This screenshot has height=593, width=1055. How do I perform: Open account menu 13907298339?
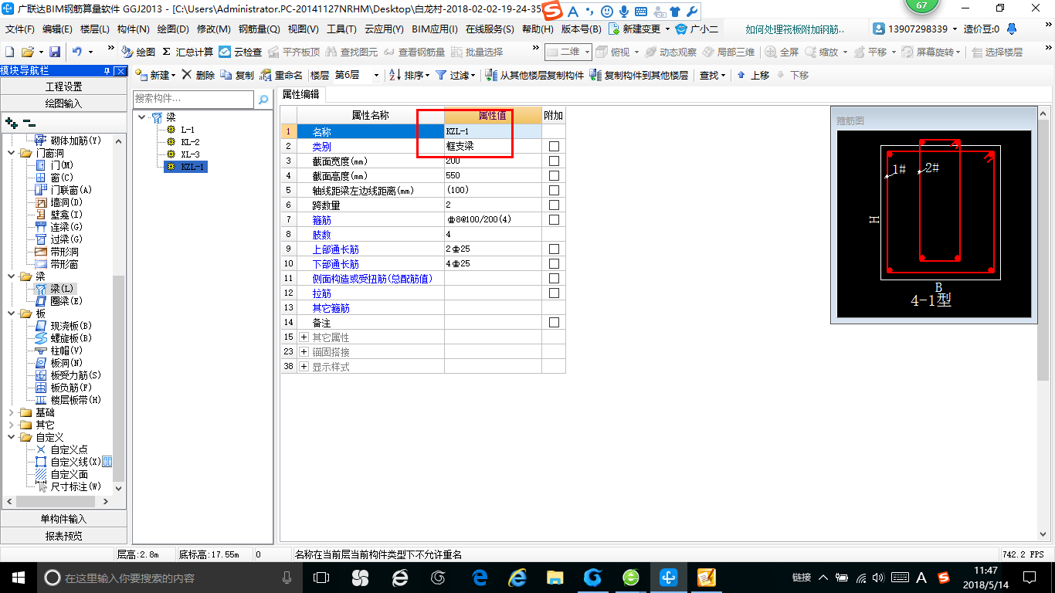pos(916,29)
